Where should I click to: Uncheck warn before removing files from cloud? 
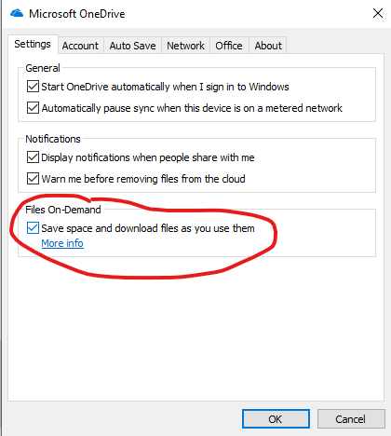pos(33,179)
